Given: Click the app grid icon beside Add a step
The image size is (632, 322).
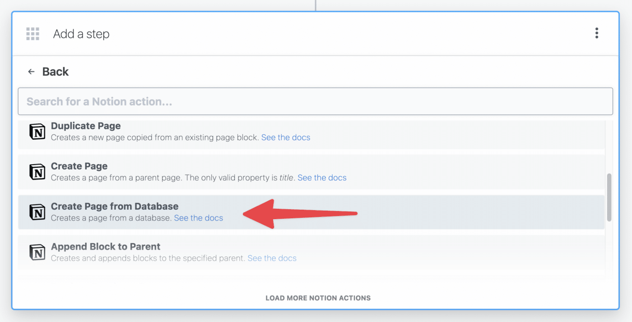Looking at the screenshot, I should (x=33, y=34).
